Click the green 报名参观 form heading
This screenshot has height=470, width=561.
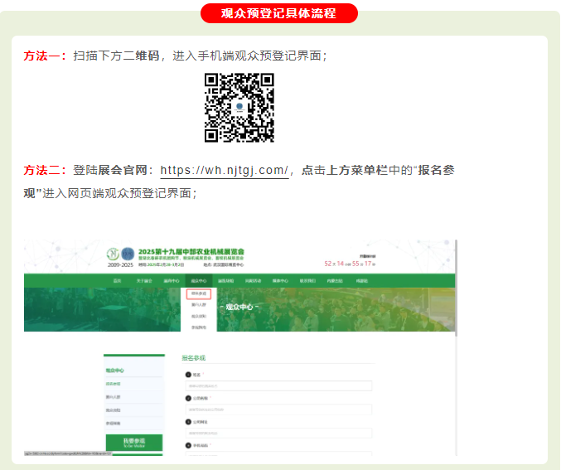194,358
